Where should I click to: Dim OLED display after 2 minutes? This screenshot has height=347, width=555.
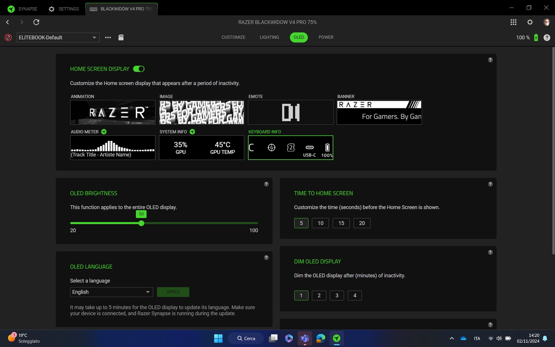click(319, 295)
